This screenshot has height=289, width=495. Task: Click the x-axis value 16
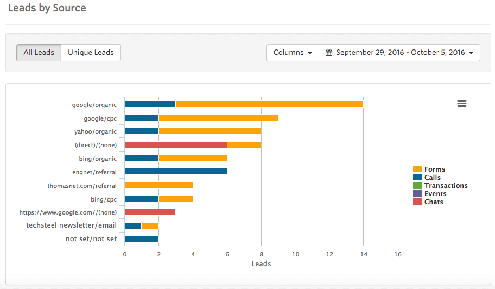[398, 254]
